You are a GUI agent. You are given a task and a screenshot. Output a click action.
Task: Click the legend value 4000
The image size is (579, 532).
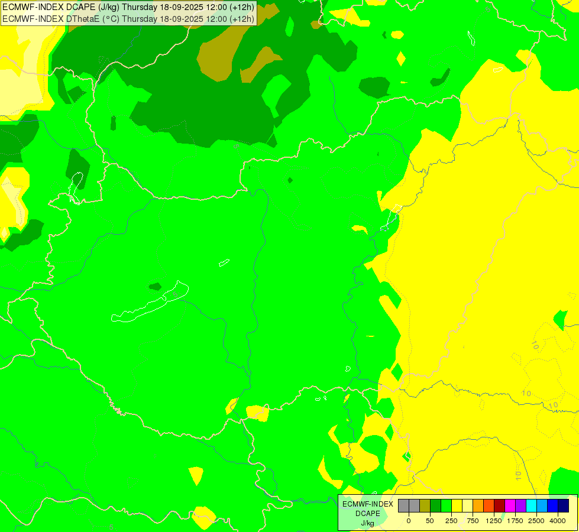click(558, 521)
